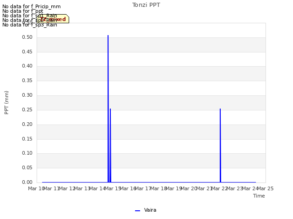Click the 'Mar 10' x-axis date label

coord(36,188)
